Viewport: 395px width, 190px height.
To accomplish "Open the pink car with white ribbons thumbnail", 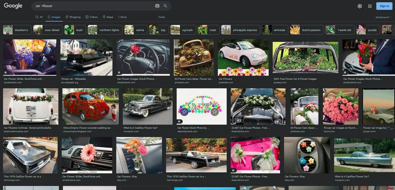I will 255,155.
